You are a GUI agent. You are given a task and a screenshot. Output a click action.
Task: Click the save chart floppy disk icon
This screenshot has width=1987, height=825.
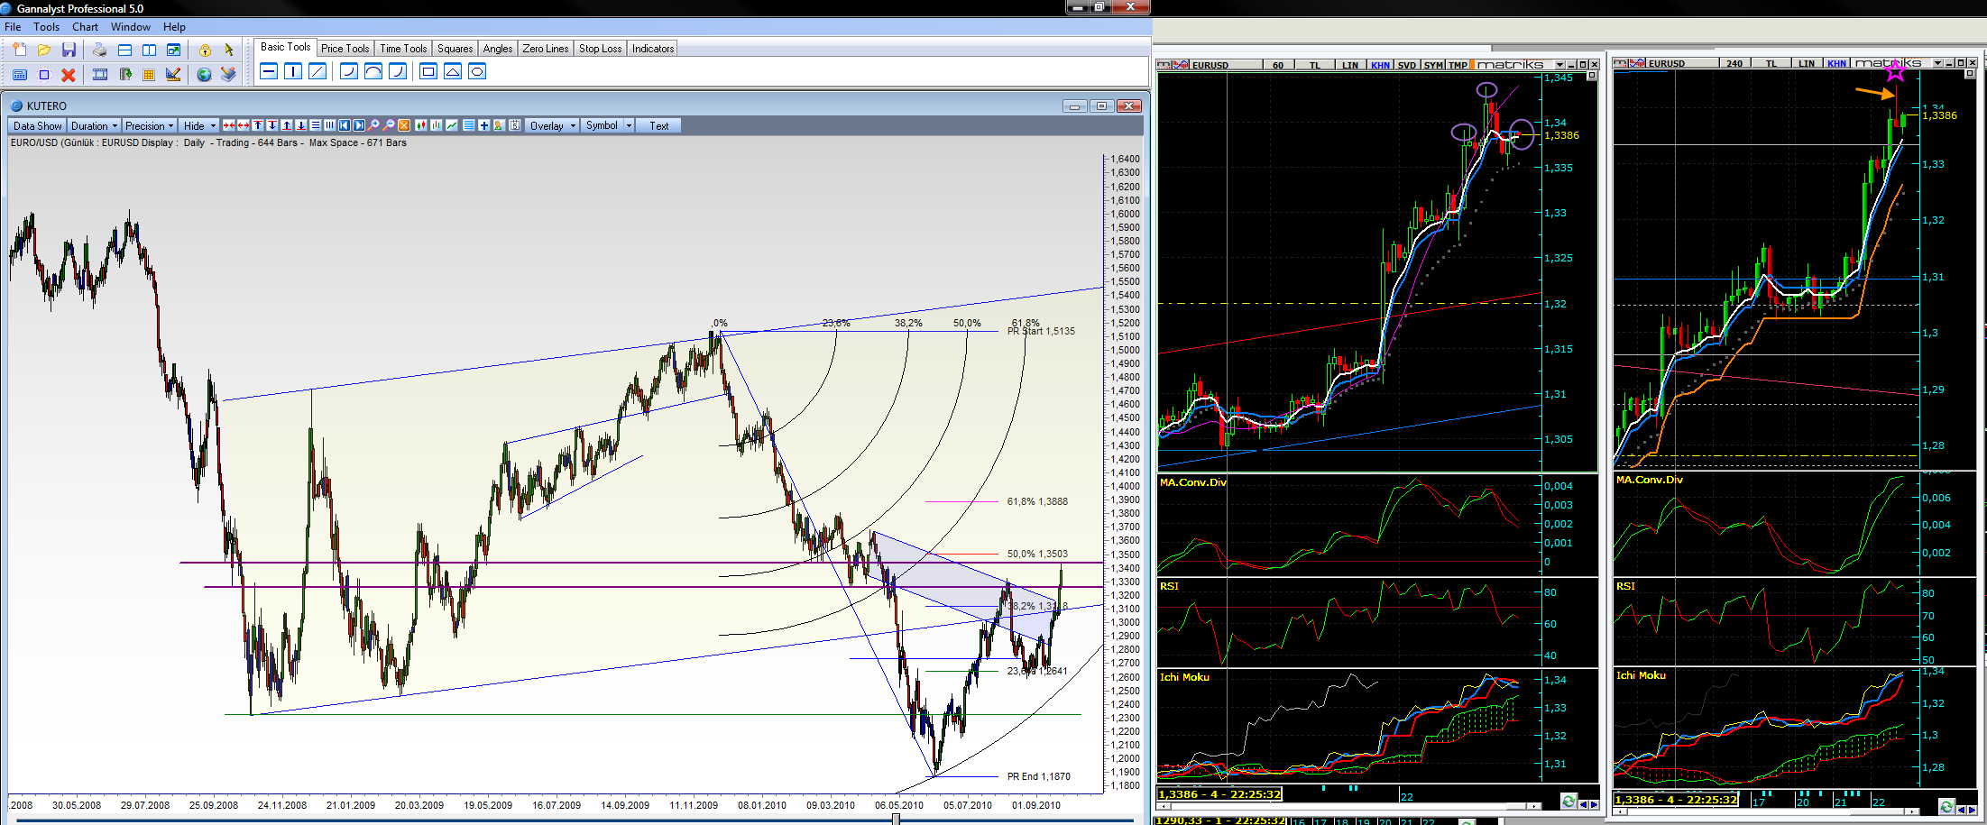(69, 50)
